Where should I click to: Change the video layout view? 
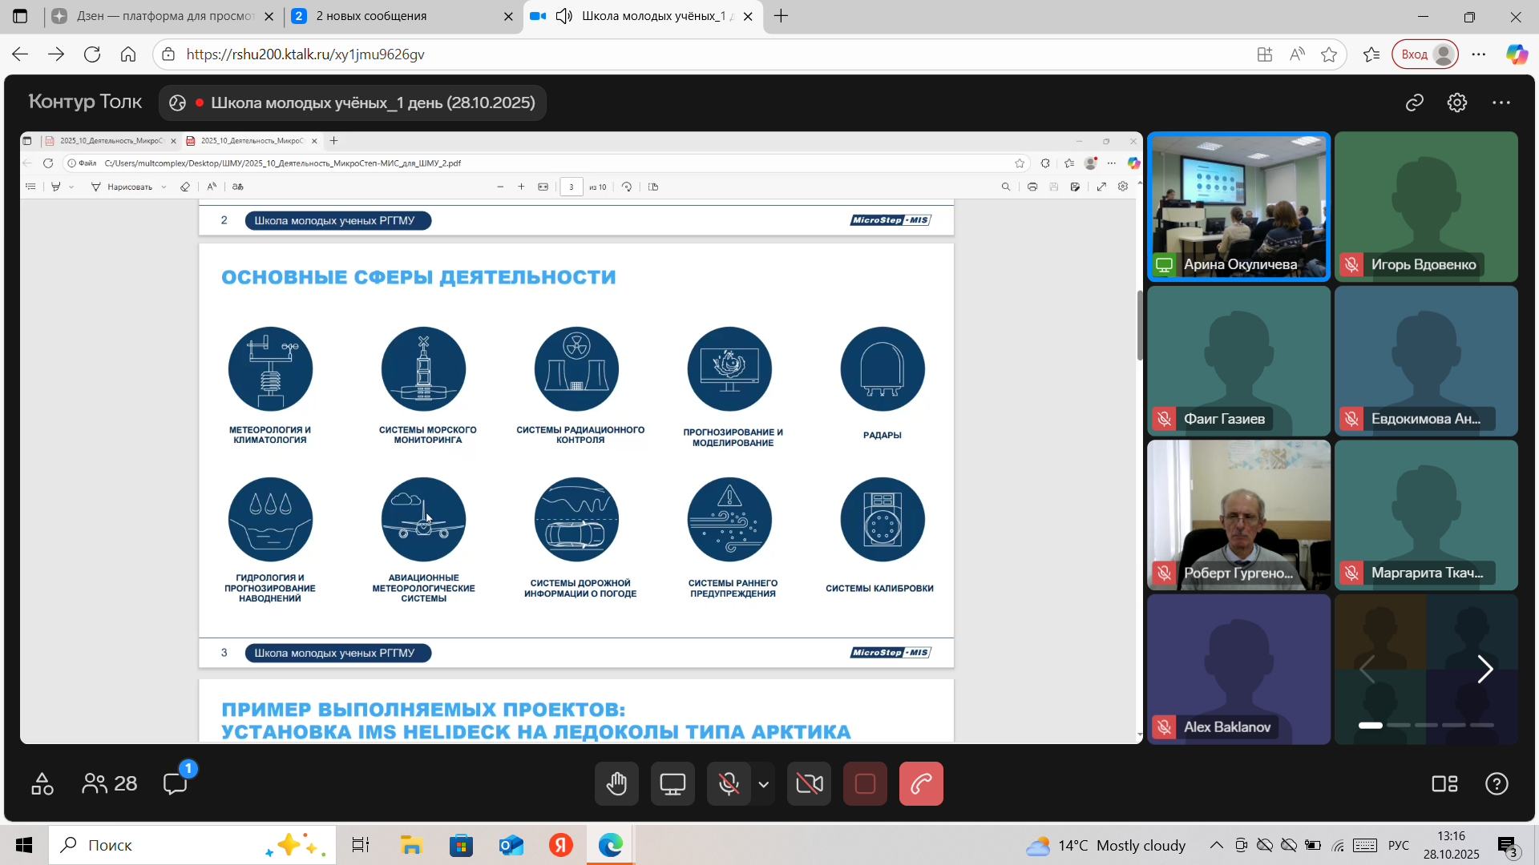(x=1444, y=783)
